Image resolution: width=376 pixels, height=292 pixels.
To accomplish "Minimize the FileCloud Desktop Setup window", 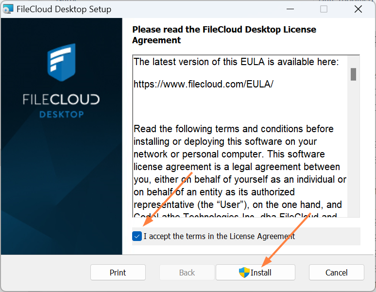I will (x=291, y=9).
